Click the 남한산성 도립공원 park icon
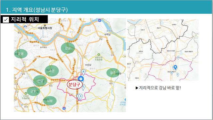The image size is (213, 120). point(99,55)
